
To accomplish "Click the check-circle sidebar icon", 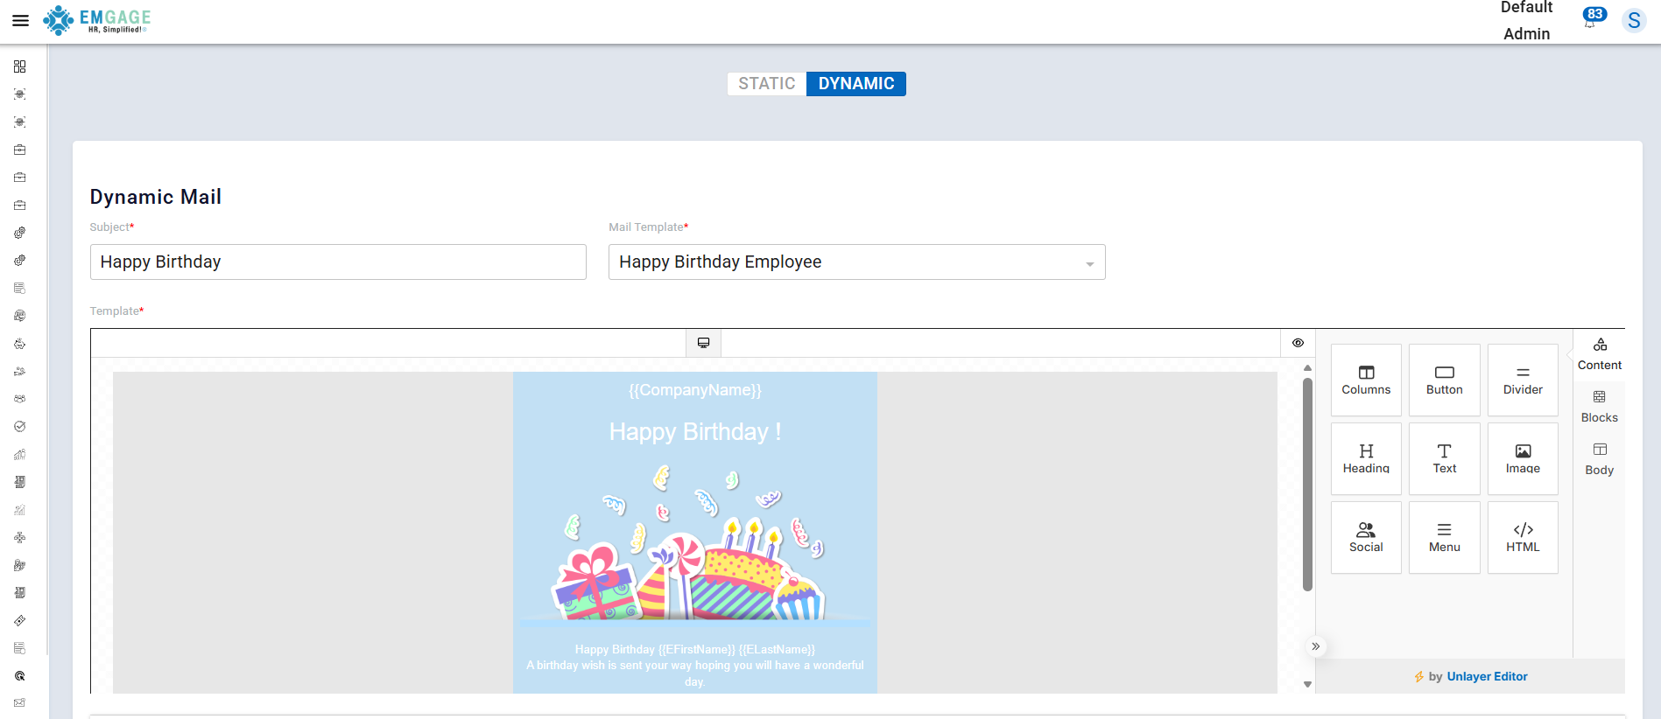I will [x=19, y=427].
